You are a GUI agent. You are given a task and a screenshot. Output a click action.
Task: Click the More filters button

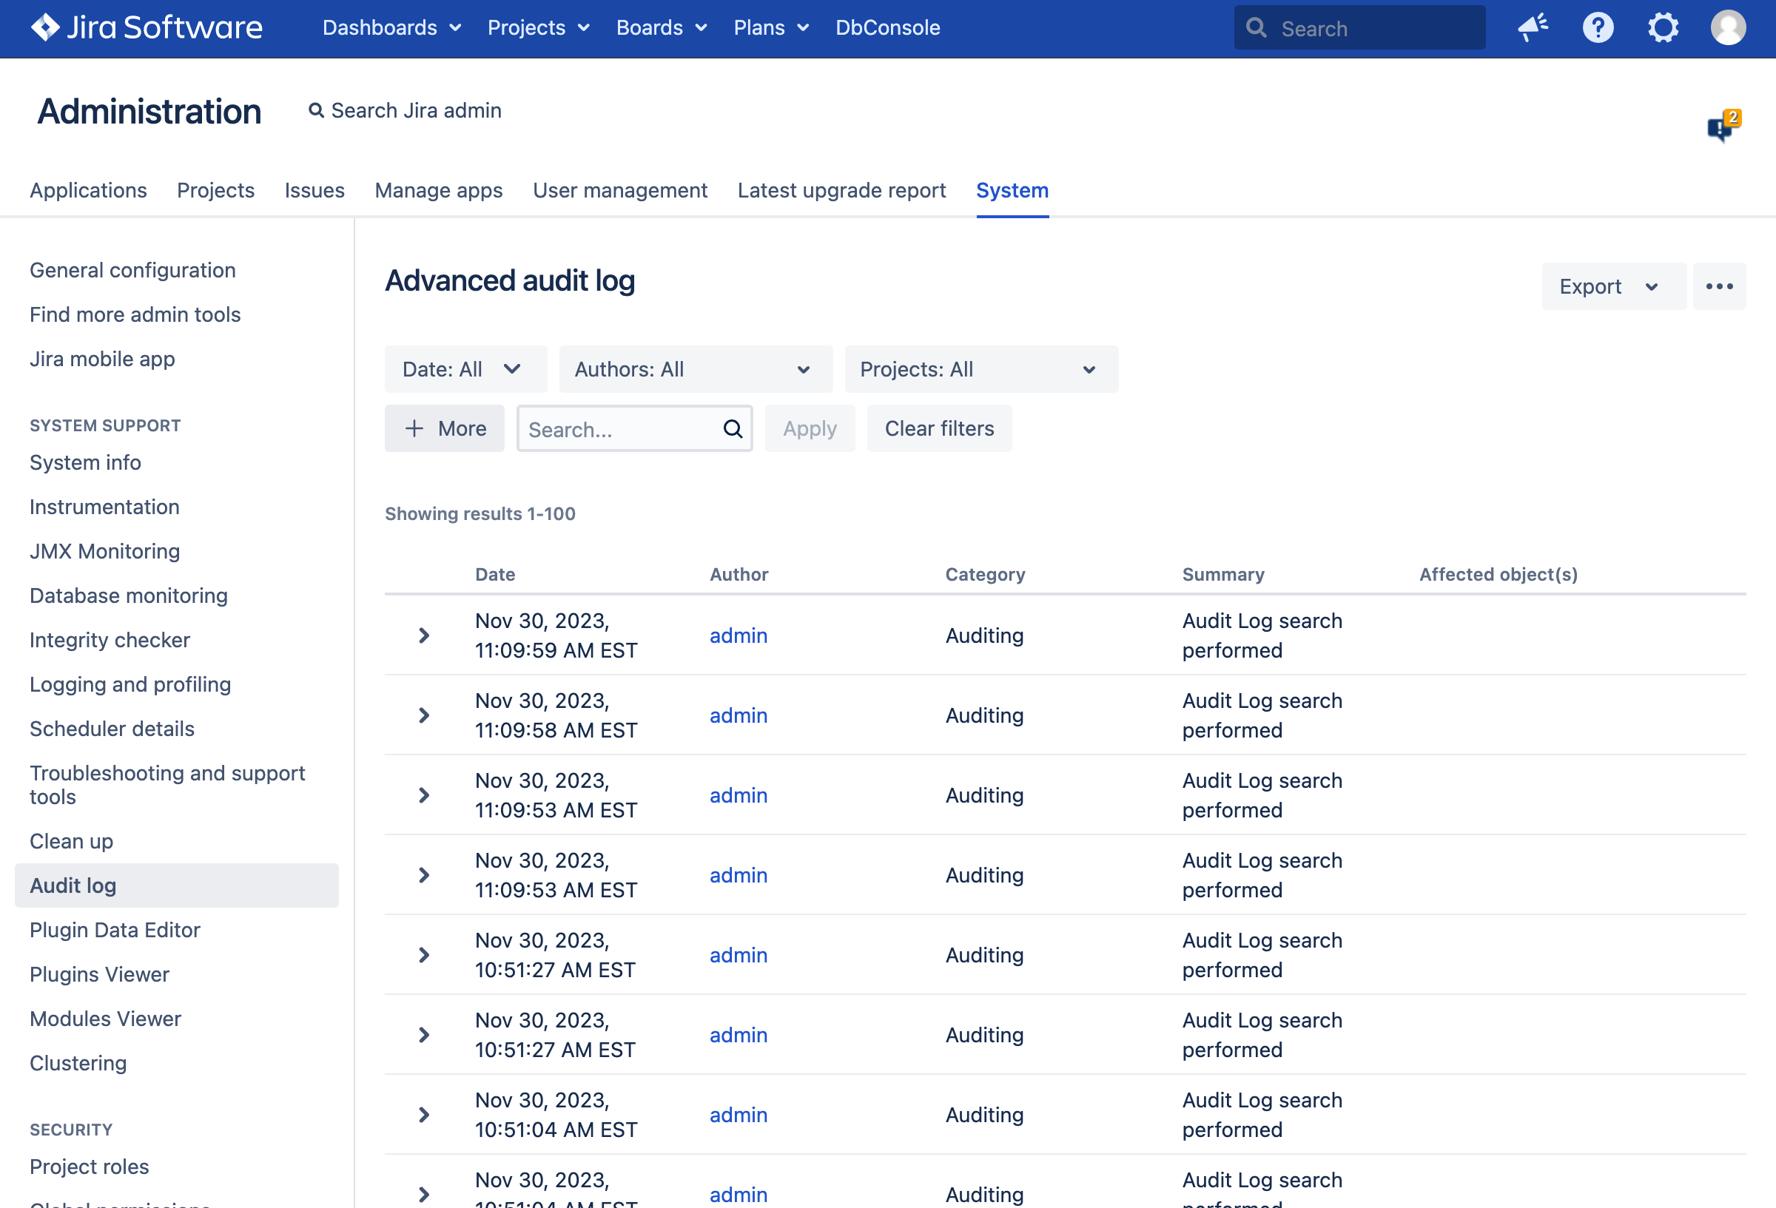click(444, 428)
